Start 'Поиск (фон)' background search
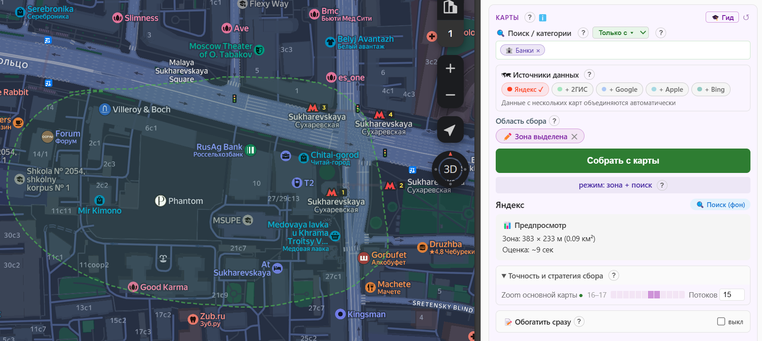The width and height of the screenshot is (762, 341). click(x=720, y=204)
